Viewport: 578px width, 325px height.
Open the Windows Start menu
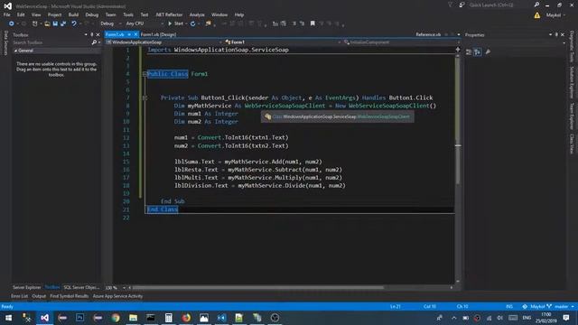8,318
